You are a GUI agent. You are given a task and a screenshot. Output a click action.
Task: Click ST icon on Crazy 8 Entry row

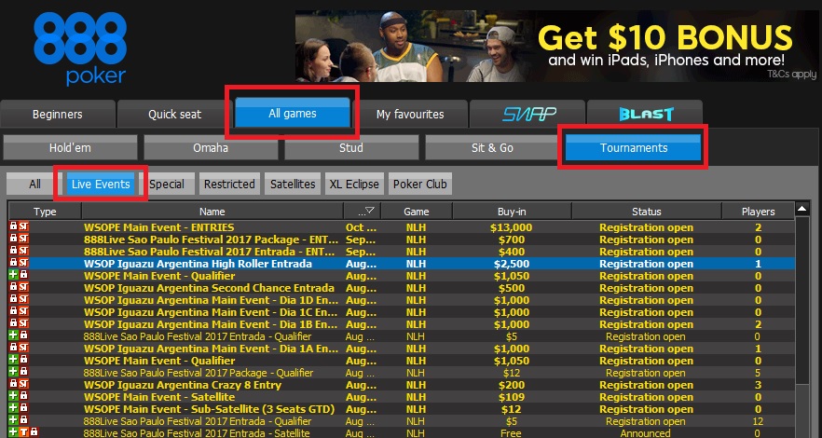[x=23, y=385]
